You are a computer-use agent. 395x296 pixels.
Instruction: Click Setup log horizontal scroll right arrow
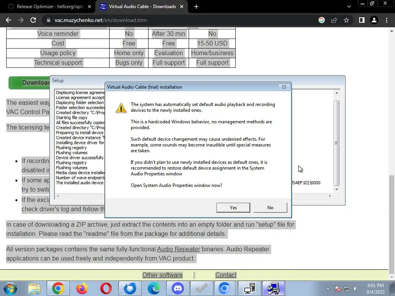[330, 196]
